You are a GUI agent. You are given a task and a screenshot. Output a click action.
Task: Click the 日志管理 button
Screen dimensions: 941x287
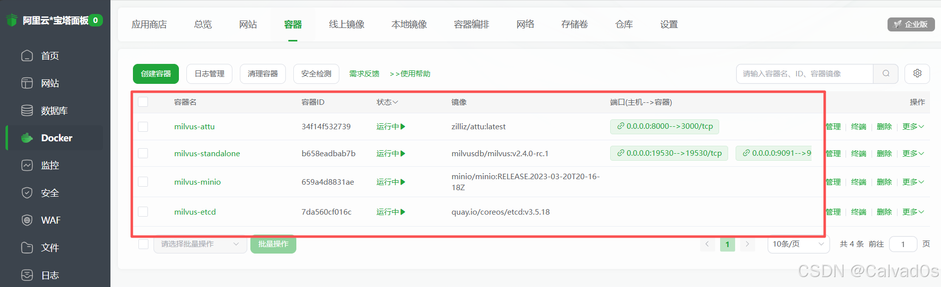(209, 73)
